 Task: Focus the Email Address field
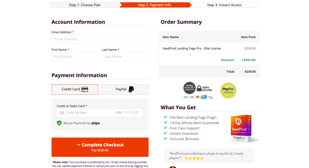coord(100,39)
